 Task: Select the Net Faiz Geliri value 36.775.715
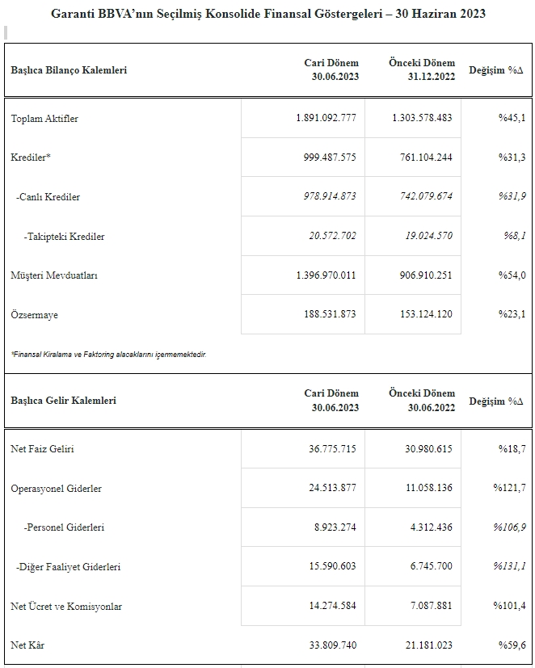(x=332, y=448)
